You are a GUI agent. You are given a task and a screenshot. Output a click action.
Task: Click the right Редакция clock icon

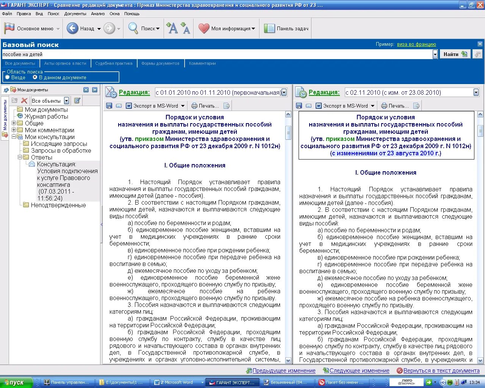click(301, 92)
